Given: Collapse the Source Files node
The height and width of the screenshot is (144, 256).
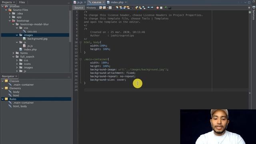Looking at the screenshot, I should (x=6, y=10).
